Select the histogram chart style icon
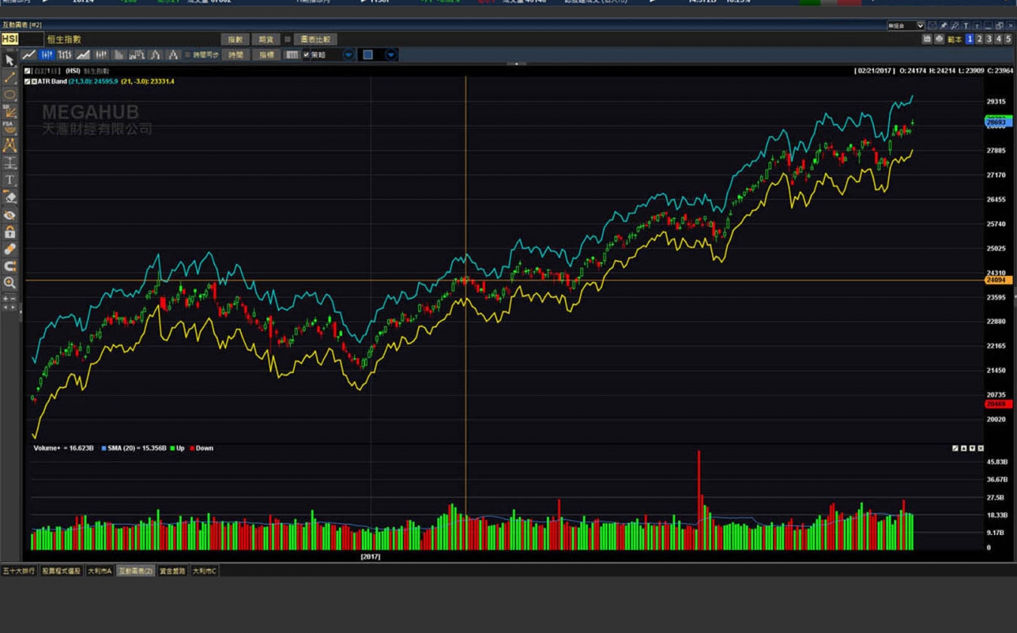The image size is (1017, 633). tap(119, 55)
